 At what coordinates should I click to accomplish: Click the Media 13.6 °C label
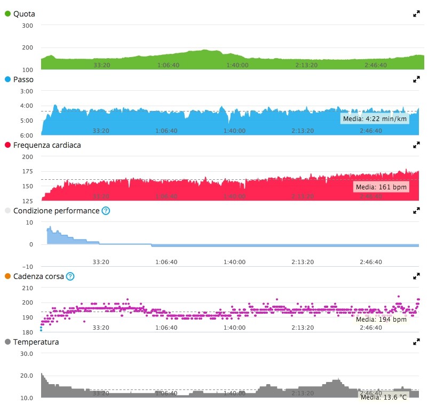[x=383, y=397]
